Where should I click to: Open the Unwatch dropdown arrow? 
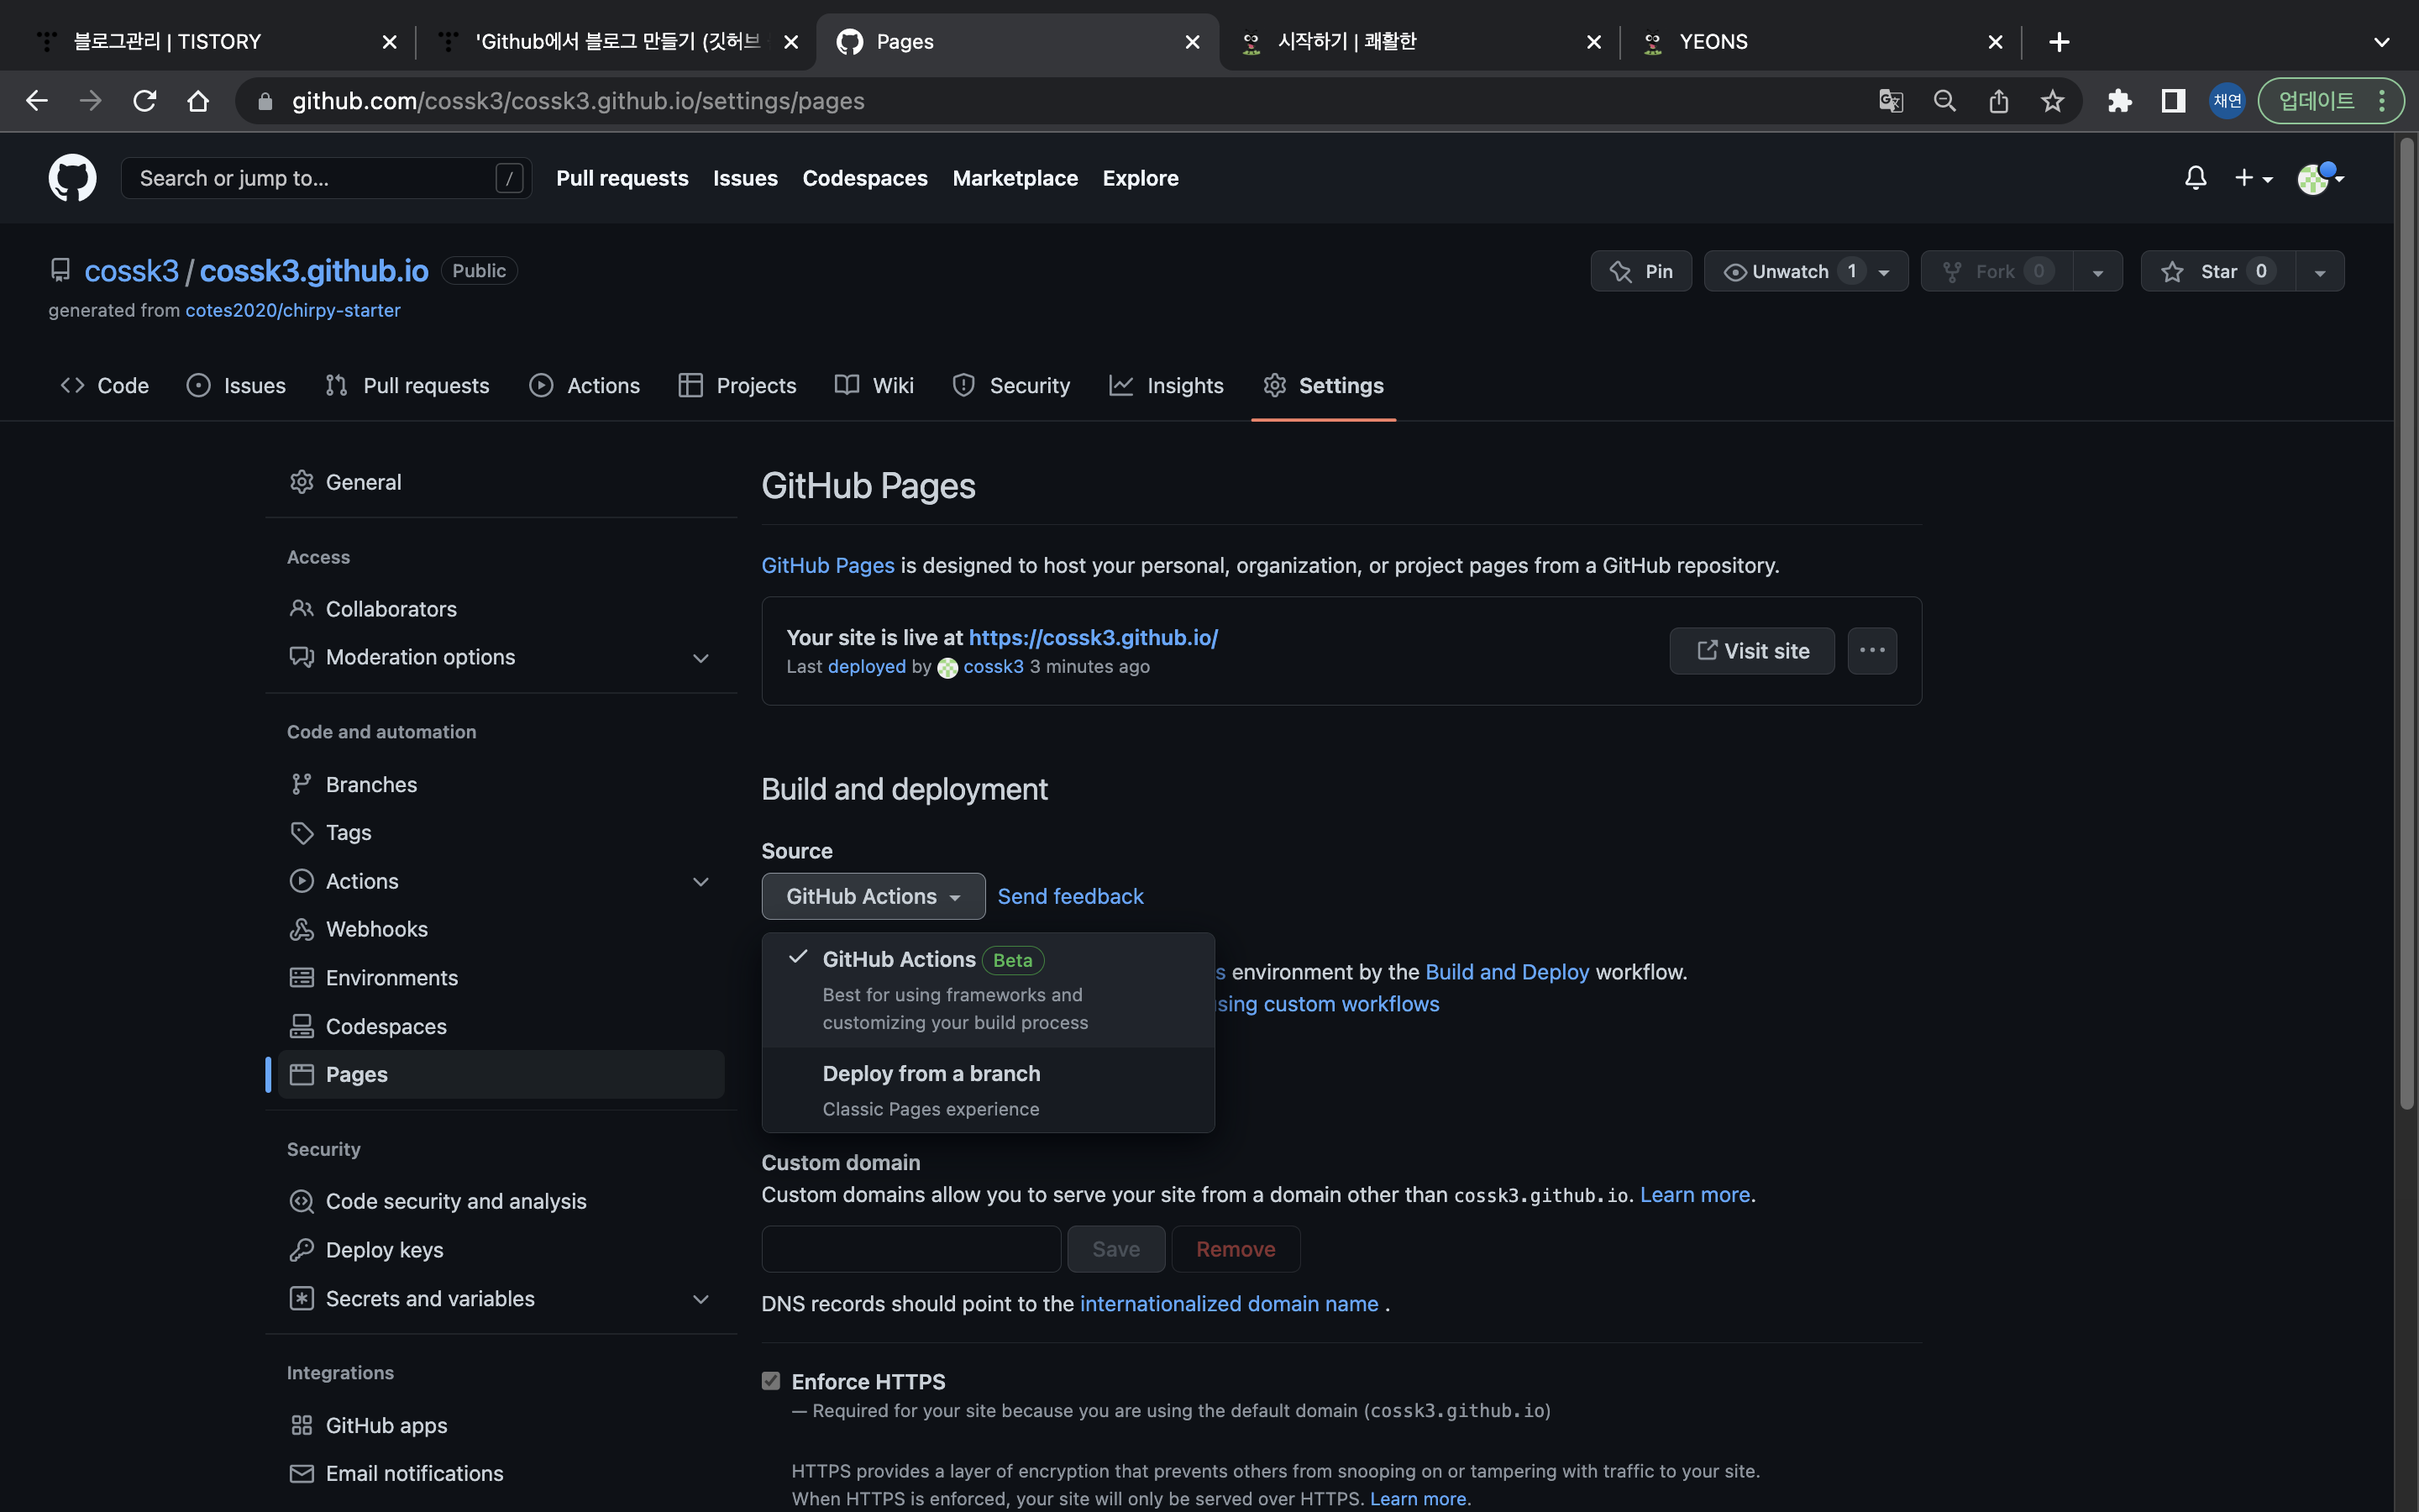pyautogui.click(x=1884, y=272)
